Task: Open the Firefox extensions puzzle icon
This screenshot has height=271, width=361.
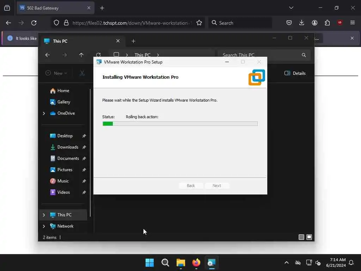Action: coord(327,23)
